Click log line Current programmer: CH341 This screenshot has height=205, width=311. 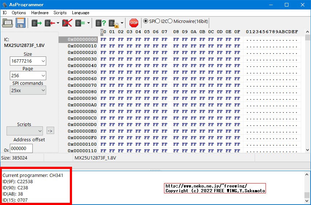[x=33, y=176]
